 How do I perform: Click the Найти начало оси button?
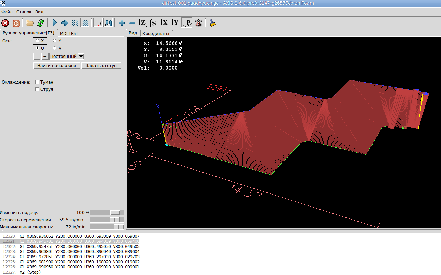tap(56, 65)
